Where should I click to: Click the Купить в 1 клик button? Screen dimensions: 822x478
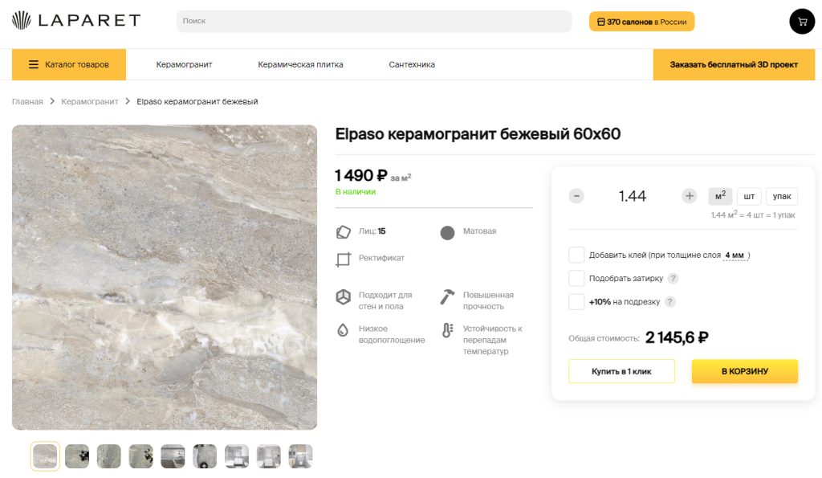pyautogui.click(x=621, y=371)
